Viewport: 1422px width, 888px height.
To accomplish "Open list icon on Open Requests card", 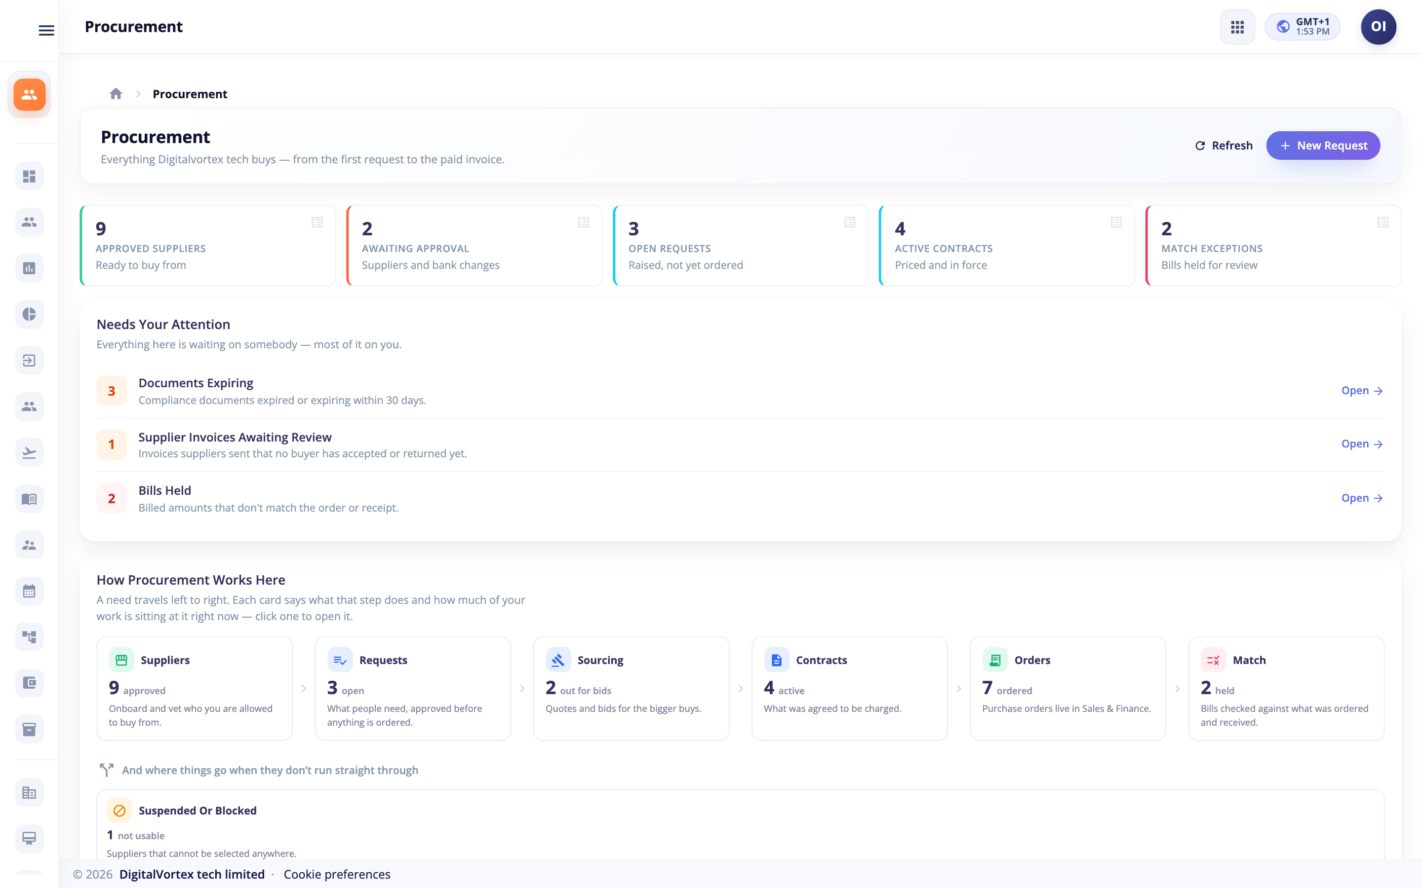I will [850, 222].
